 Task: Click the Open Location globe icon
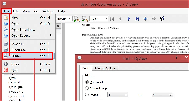pos(6,29)
